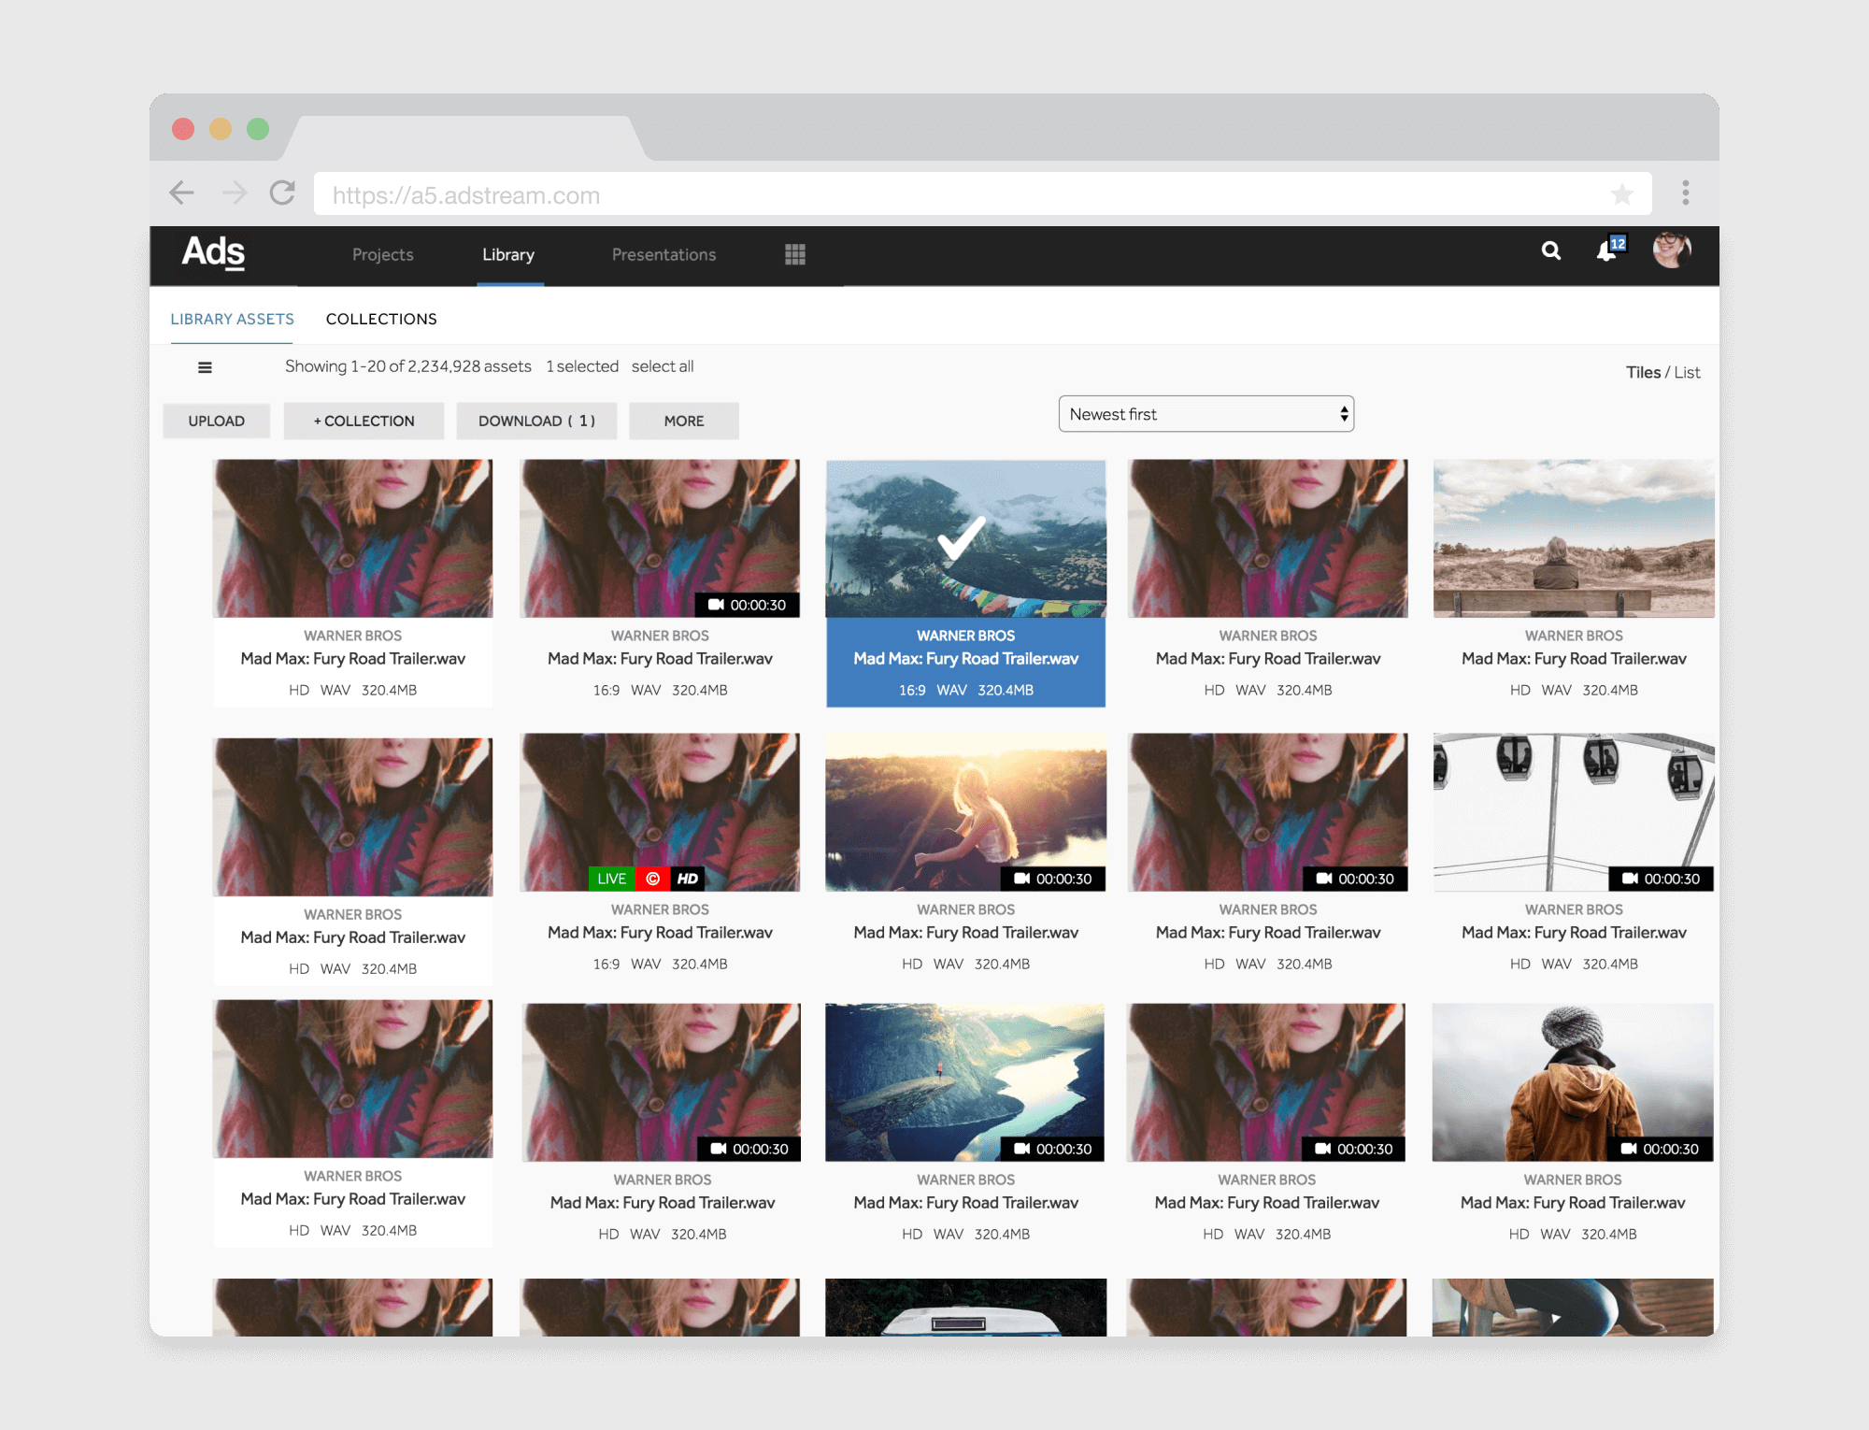This screenshot has height=1430, width=1869.
Task: Click the browser back arrow
Action: point(182,193)
